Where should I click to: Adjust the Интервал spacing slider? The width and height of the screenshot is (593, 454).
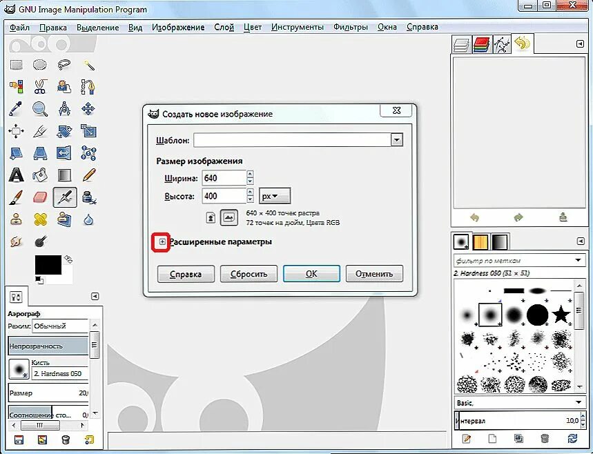516,420
